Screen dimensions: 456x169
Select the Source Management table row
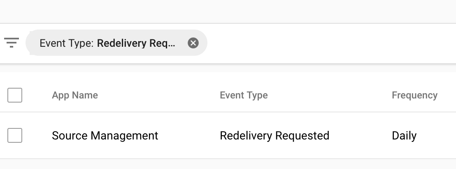[x=228, y=135]
